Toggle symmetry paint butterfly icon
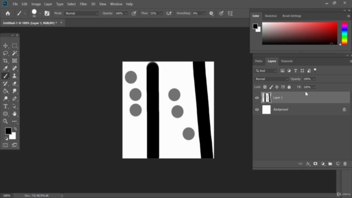Viewport: 352px width, 198px height. (x=230, y=13)
